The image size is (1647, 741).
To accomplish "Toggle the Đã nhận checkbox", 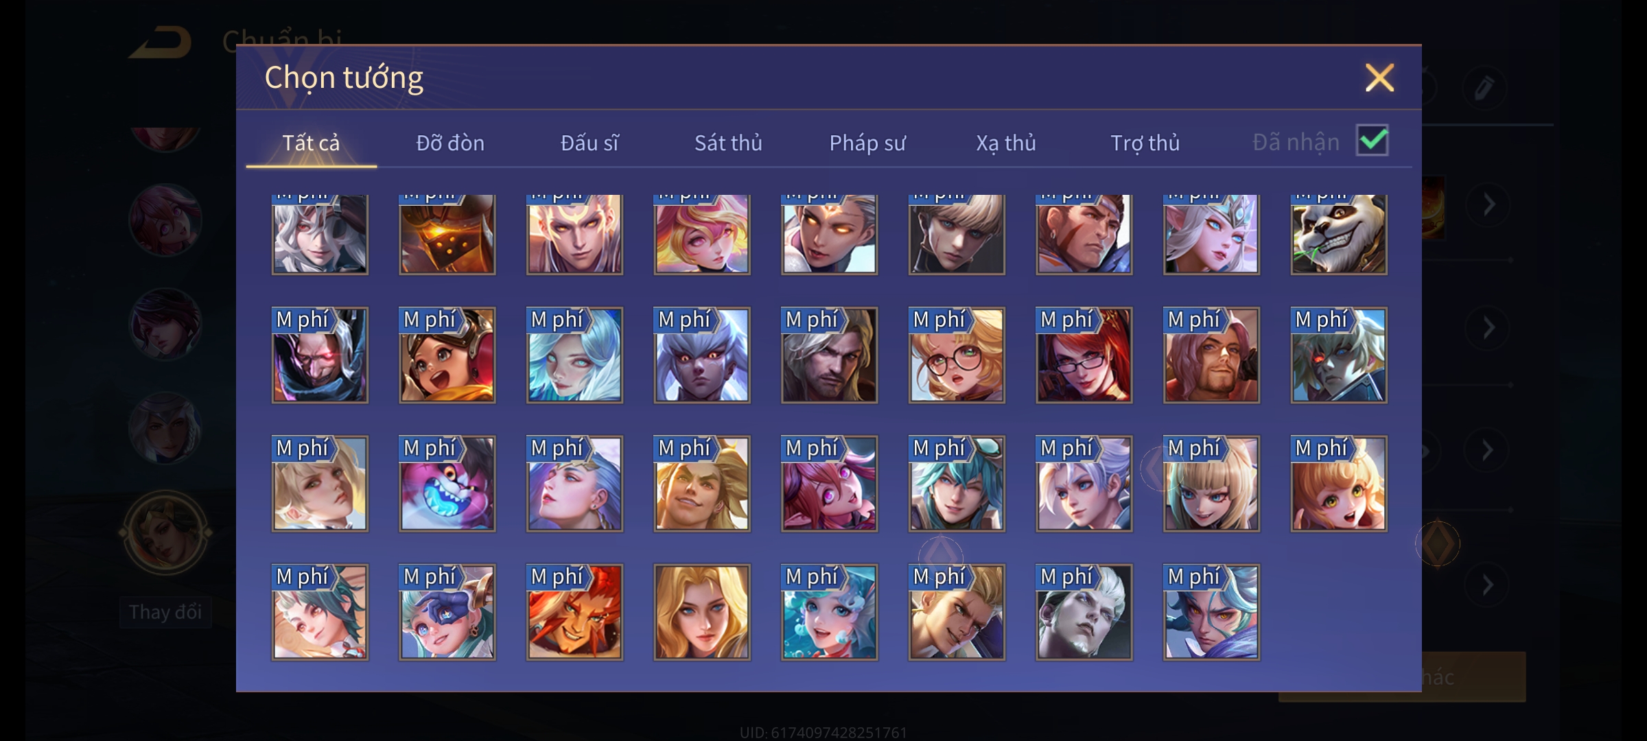I will pyautogui.click(x=1372, y=141).
